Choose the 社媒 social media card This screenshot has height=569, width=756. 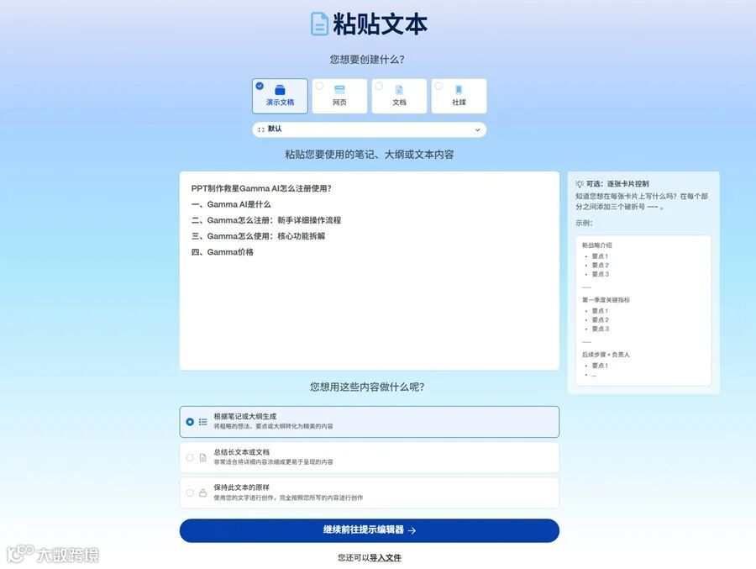[x=459, y=96]
